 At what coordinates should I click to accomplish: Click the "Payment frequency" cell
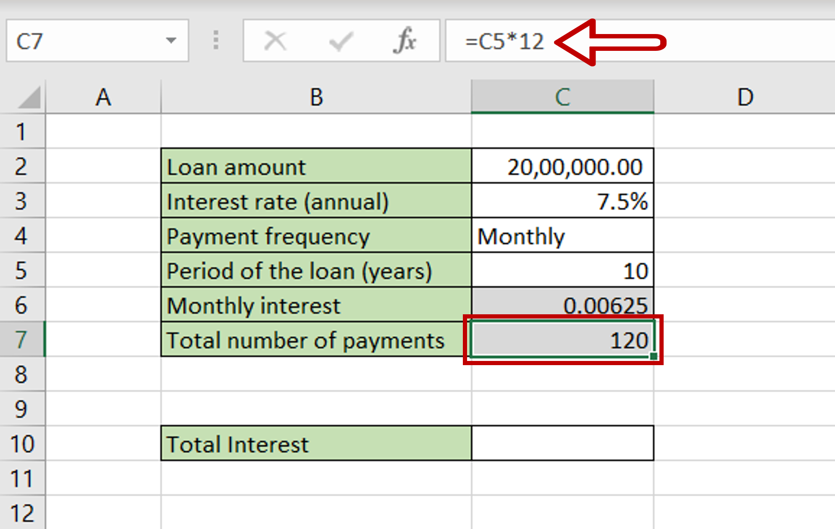point(316,235)
